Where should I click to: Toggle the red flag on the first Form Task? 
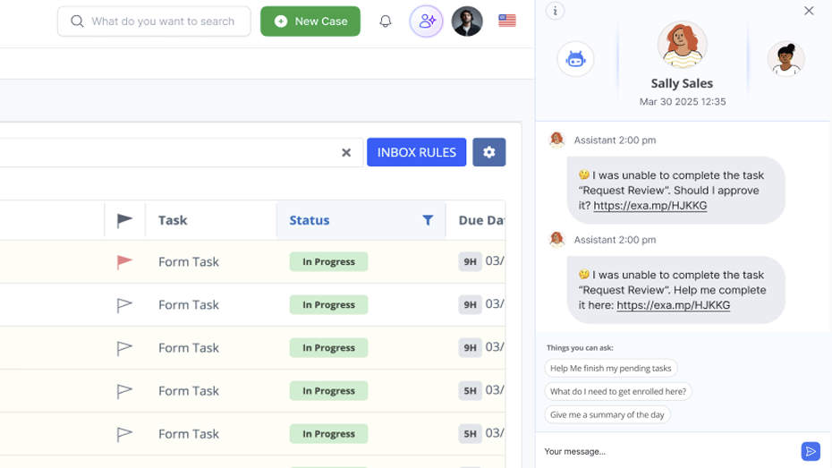124,261
